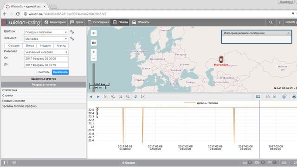Select the Сегодня interval button
This screenshot has width=297, height=167.
[x=13, y=45]
